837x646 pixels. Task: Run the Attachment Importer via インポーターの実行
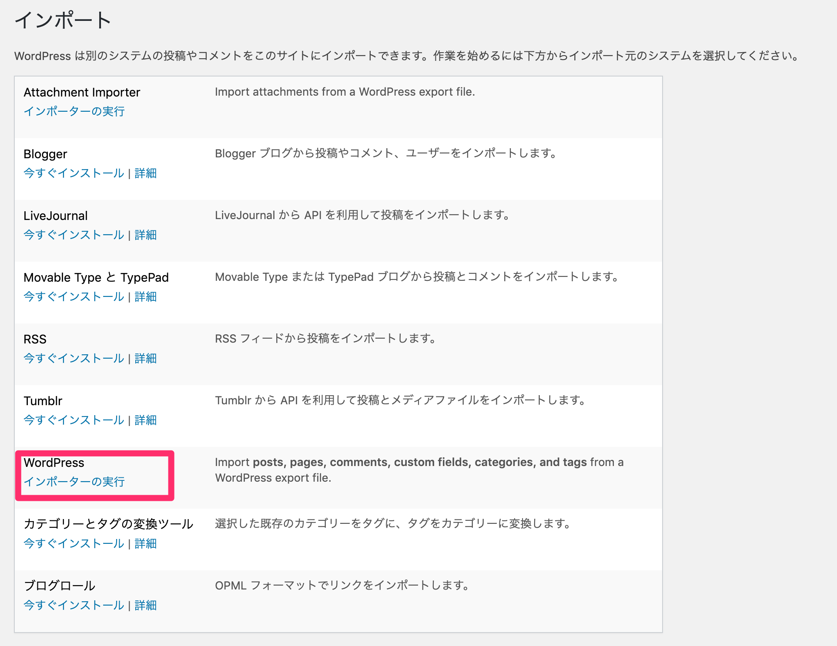[x=74, y=111]
